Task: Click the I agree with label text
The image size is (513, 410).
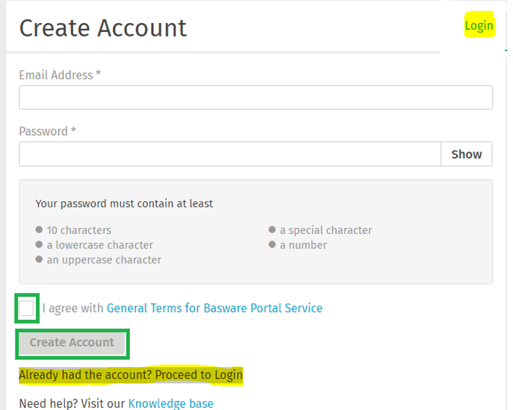Action: (x=73, y=308)
